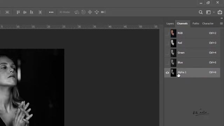Select the RGB channel name

pyautogui.click(x=180, y=33)
